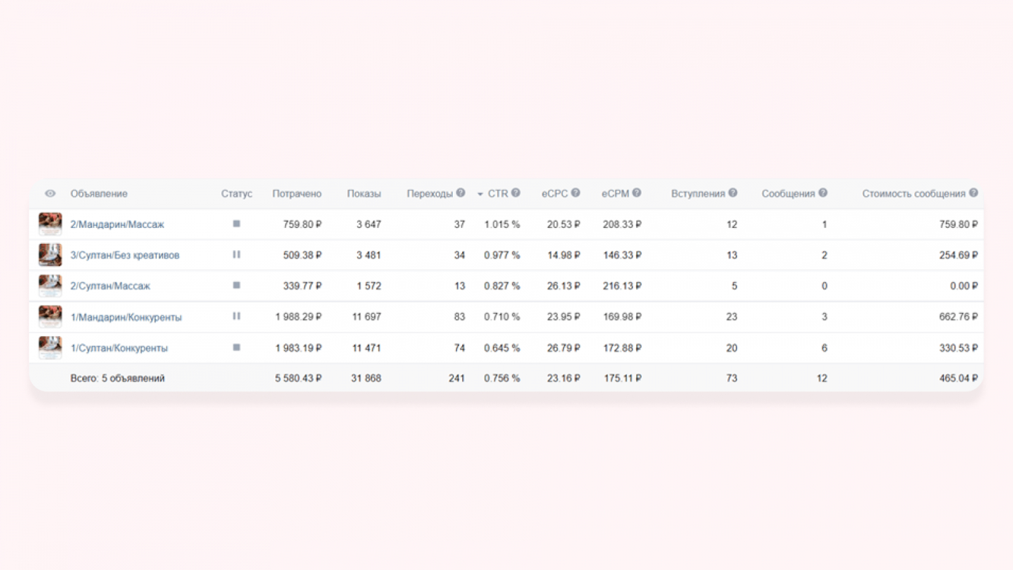Click the spent value 759.80 ₽ in Потрачено column
The height and width of the screenshot is (570, 1013).
click(x=302, y=224)
